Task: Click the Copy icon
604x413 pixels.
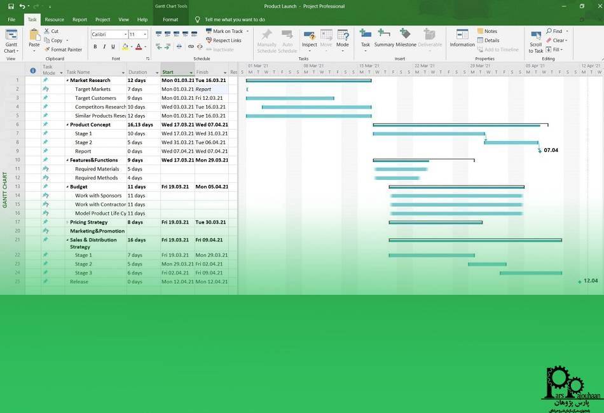Action: click(x=46, y=41)
